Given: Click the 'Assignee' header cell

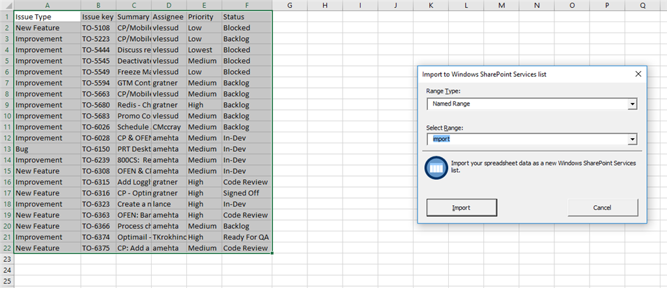Looking at the screenshot, I should (x=169, y=16).
